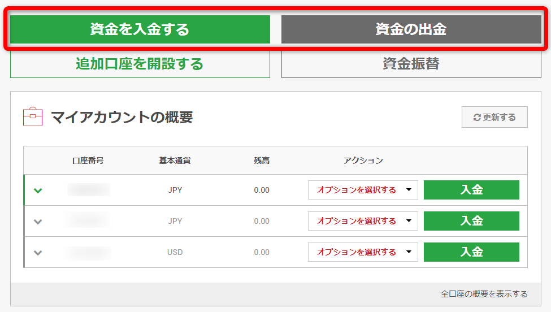551x312 pixels.
Task: Click the briefcase icon beside マイアカウントの概要
Action: point(33,116)
